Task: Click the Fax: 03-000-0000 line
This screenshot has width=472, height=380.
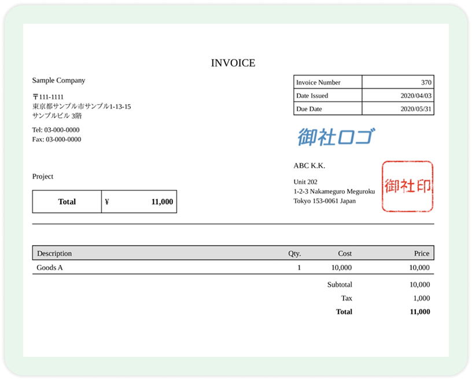Action: [57, 139]
